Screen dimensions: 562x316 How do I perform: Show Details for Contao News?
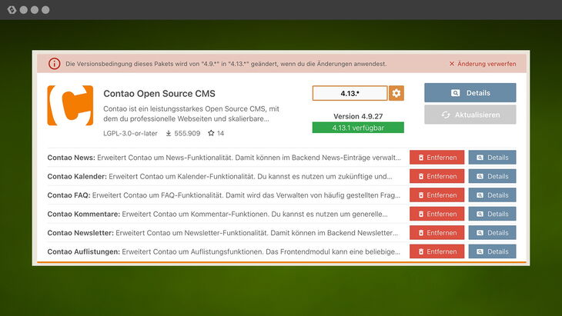(x=492, y=158)
